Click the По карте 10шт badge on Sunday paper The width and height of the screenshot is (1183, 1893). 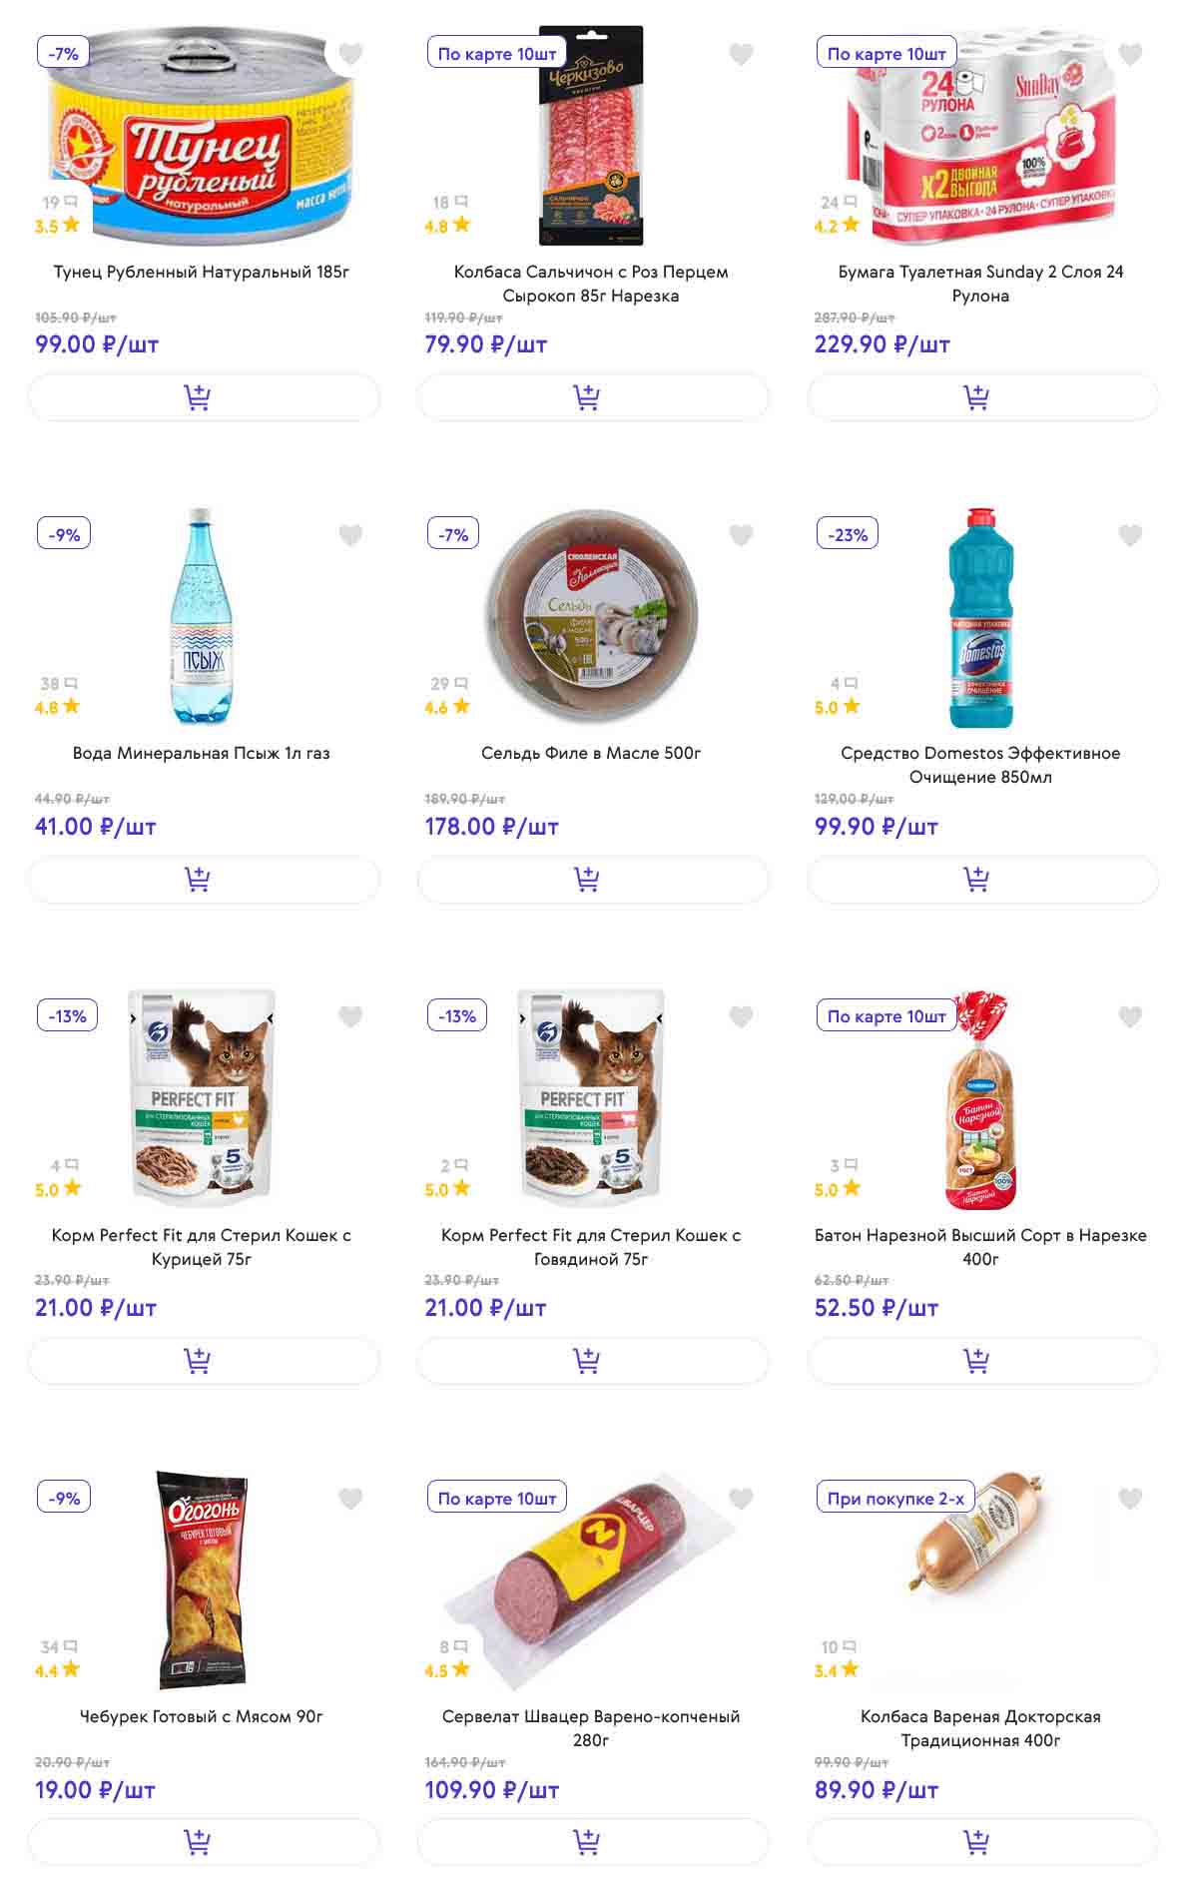coord(887,54)
